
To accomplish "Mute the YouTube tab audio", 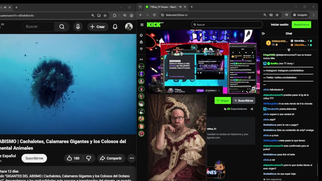I will [5, 7].
